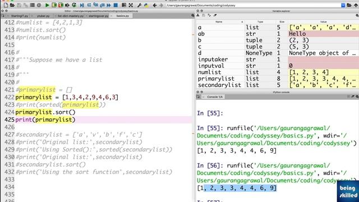Screen dimensions: 359x202
Task: Clear the IPython console with eraser icon
Action: tap(353, 97)
